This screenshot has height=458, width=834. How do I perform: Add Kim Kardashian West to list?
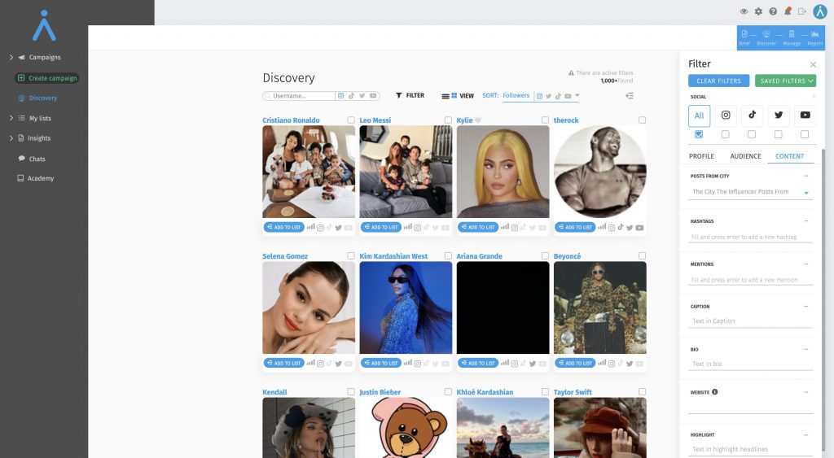click(x=381, y=363)
